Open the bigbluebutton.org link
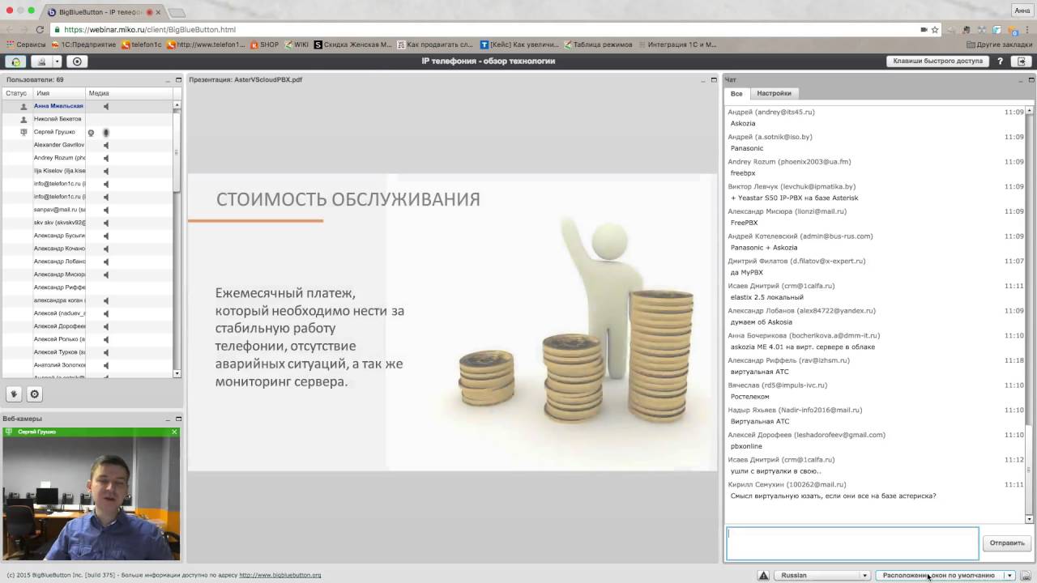Screen dimensions: 1037x583 [280, 576]
